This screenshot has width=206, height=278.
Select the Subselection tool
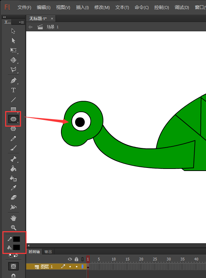point(13,41)
